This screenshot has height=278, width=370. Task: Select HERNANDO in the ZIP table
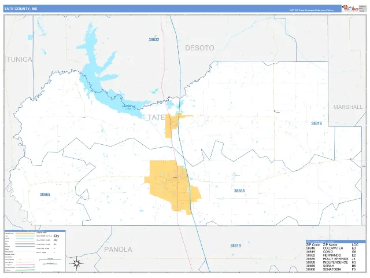point(332,255)
